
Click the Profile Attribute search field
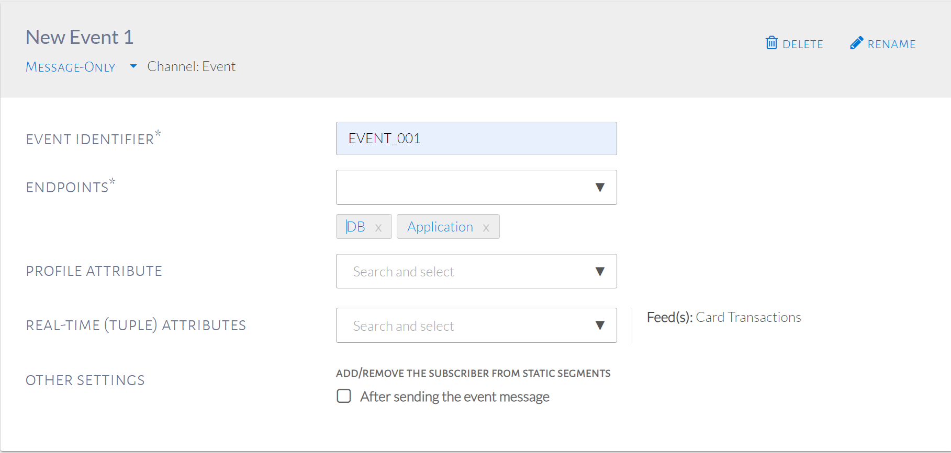[461, 272]
